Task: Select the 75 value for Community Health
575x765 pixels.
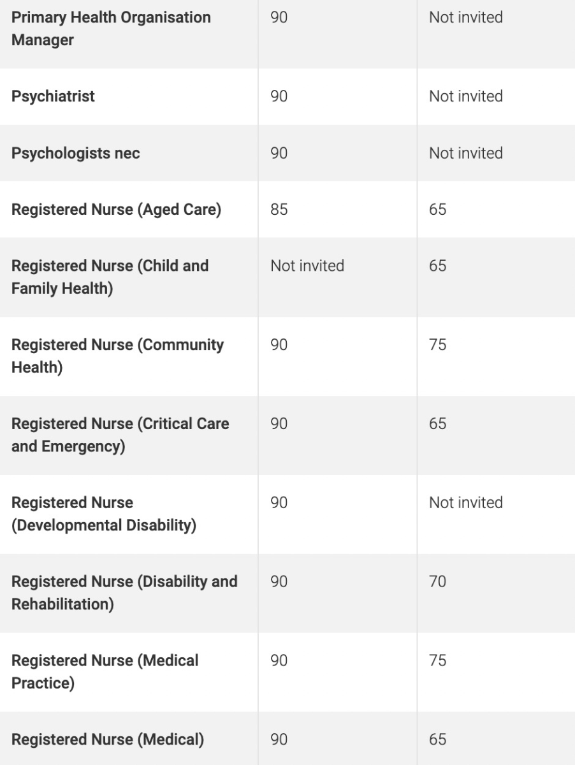Action: click(437, 345)
